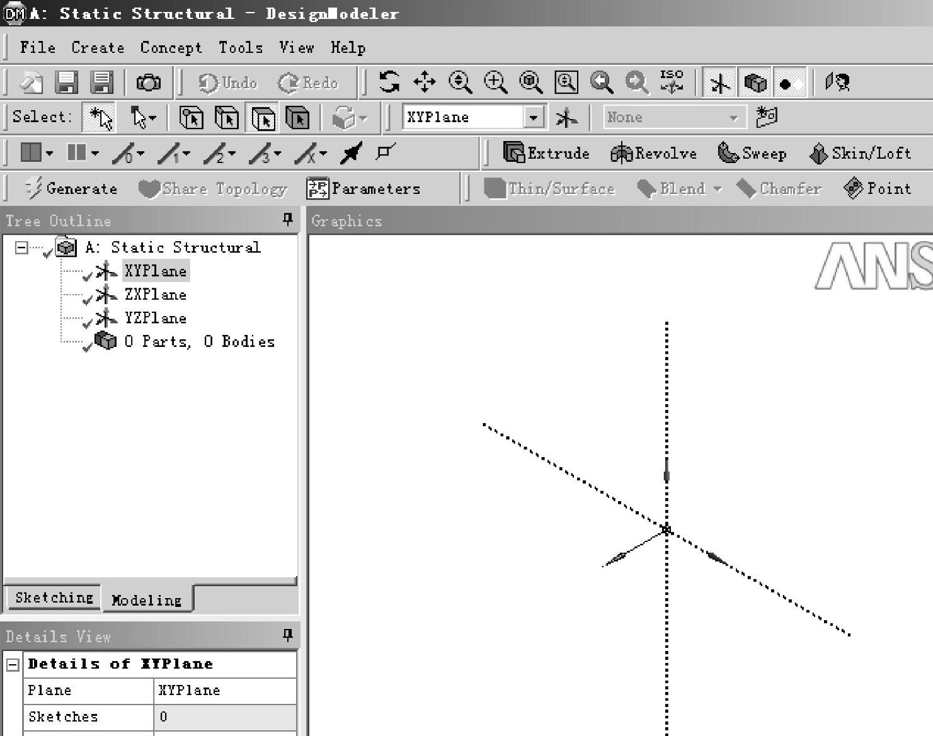933x736 pixels.
Task: Pin the Tree Outline panel
Action: [x=288, y=219]
